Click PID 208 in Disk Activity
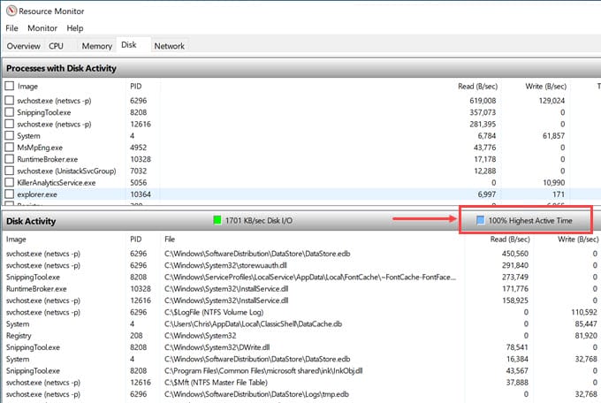 pos(136,336)
